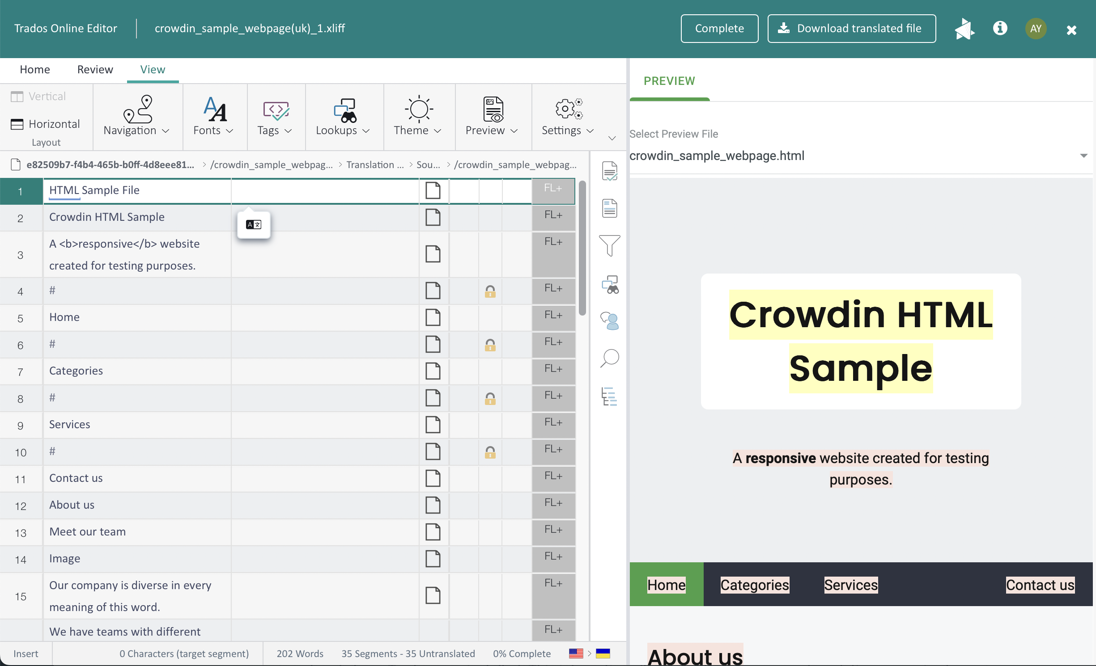Click the Navigation route icon
The height and width of the screenshot is (666, 1096).
(138, 109)
